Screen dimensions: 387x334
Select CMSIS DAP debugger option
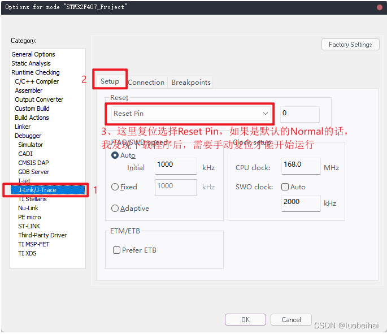33,163
